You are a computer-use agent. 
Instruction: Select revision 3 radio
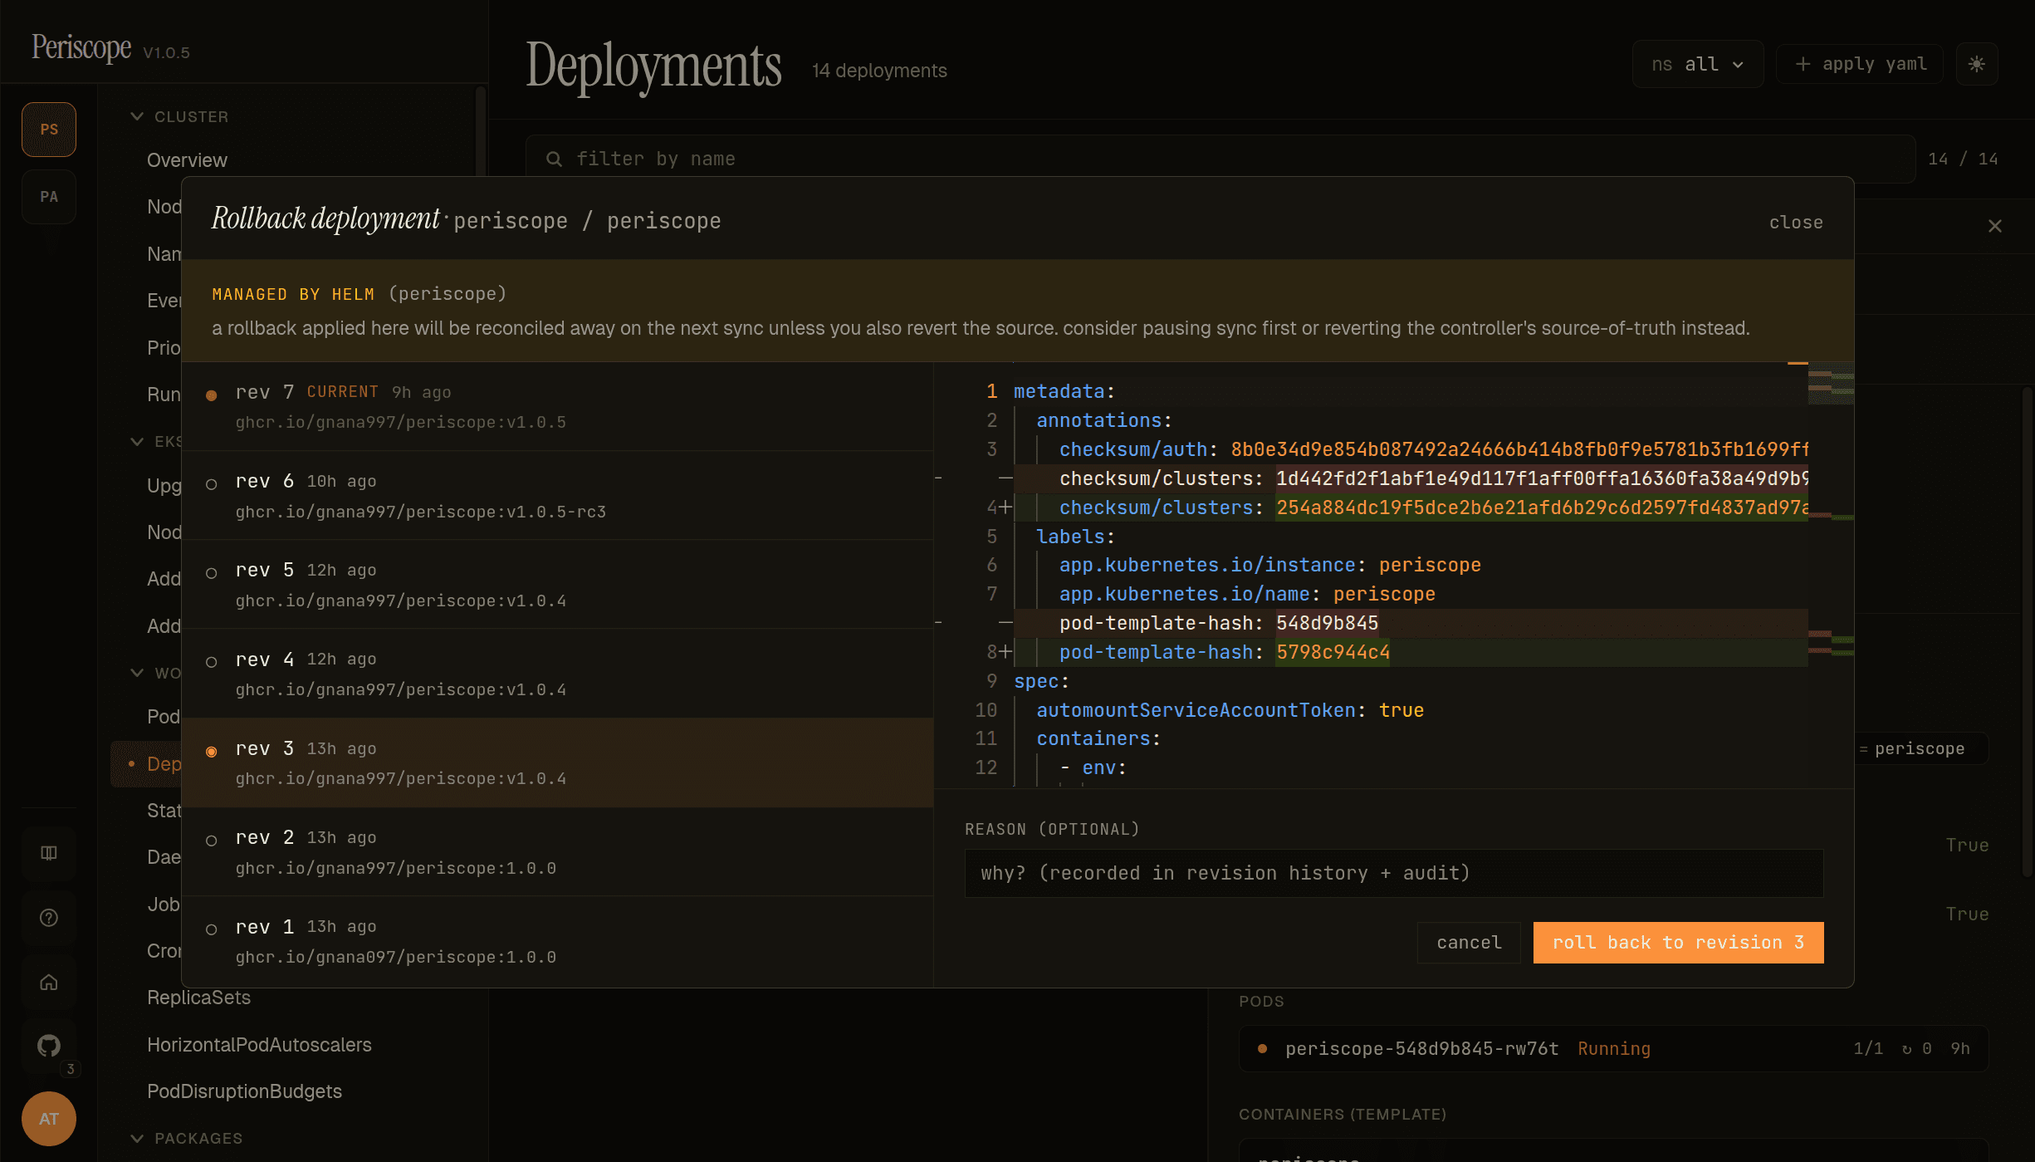[x=212, y=751]
